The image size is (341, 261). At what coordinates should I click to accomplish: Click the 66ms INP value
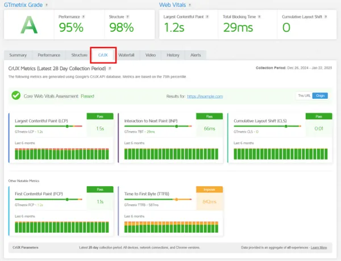pos(209,129)
